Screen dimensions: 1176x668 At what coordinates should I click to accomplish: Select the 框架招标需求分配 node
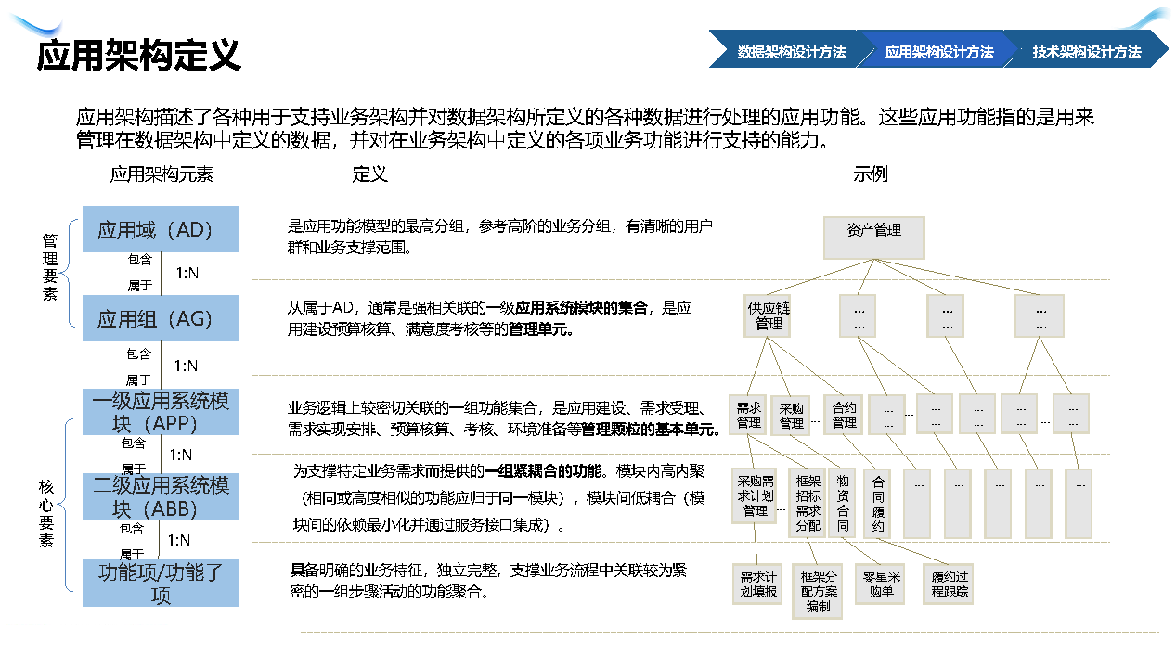tap(808, 503)
